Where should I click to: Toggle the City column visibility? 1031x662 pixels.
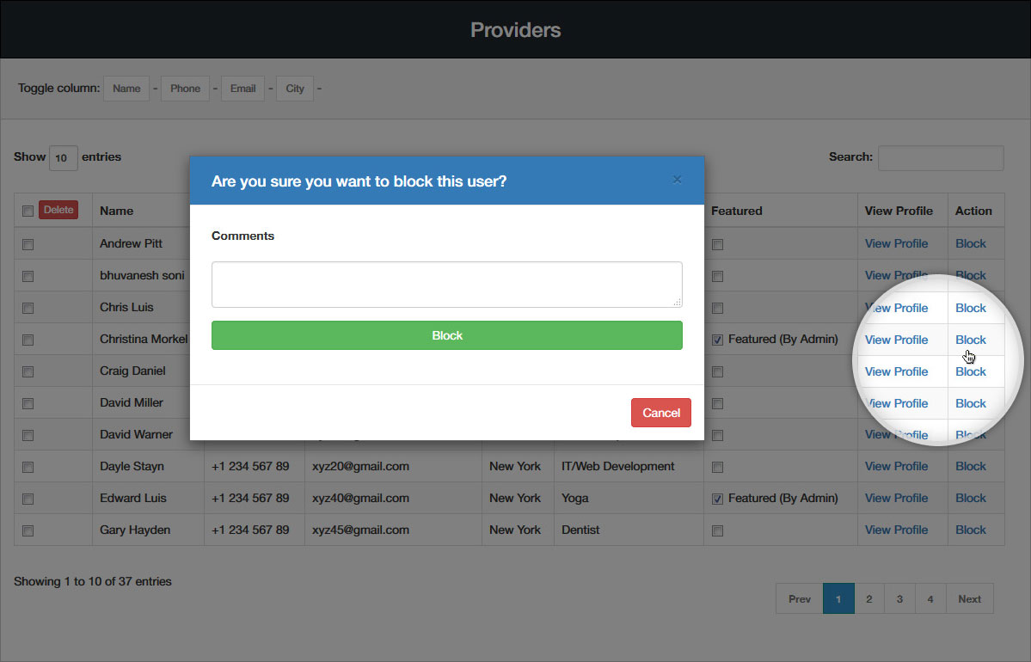(295, 89)
